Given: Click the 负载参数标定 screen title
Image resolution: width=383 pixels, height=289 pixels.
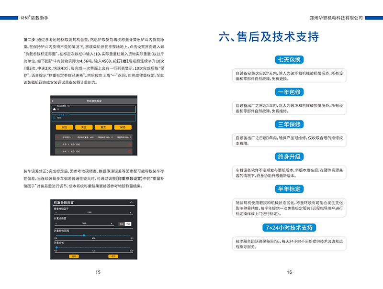Looking at the screenshot, I should click(x=94, y=101).
